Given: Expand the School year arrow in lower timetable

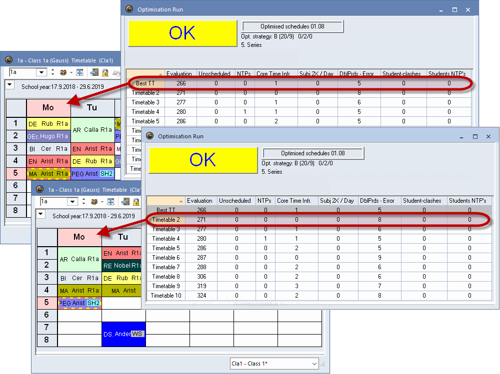Looking at the screenshot, I should (x=41, y=214).
